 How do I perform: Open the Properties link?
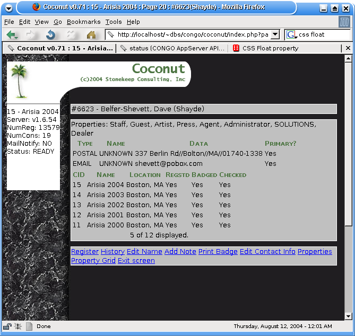click(315, 251)
